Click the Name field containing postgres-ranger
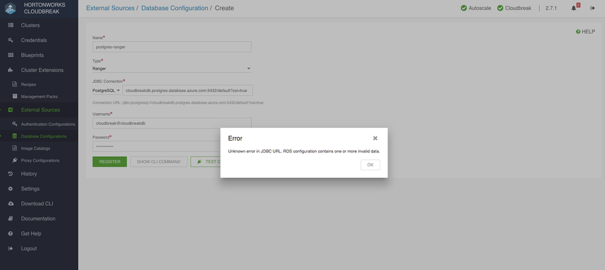The image size is (605, 270). coord(172,47)
